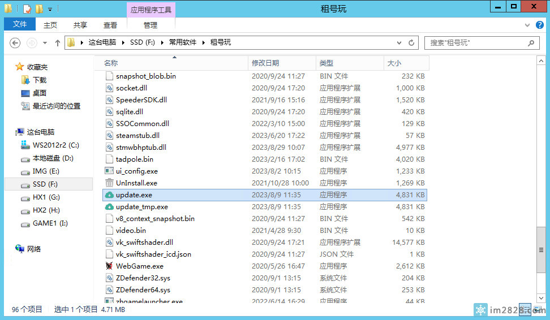Click the Favorites star icon

[x=20, y=67]
